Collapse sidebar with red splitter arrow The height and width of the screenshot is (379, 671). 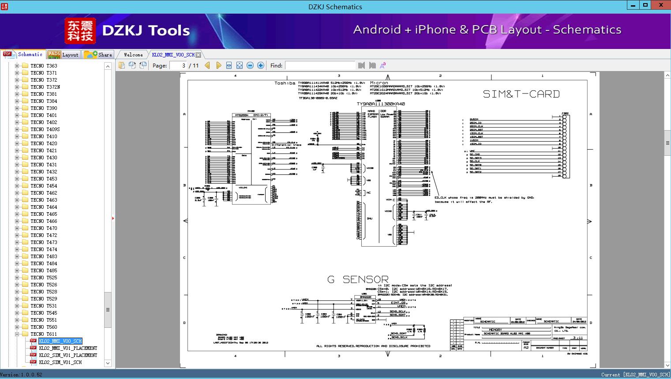tap(113, 218)
